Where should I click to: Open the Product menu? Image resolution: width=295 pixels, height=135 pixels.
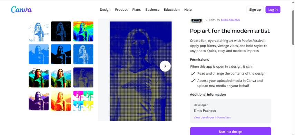(x=121, y=10)
